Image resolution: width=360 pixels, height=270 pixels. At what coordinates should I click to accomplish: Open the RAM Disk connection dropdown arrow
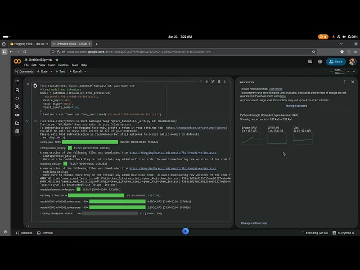(348, 71)
